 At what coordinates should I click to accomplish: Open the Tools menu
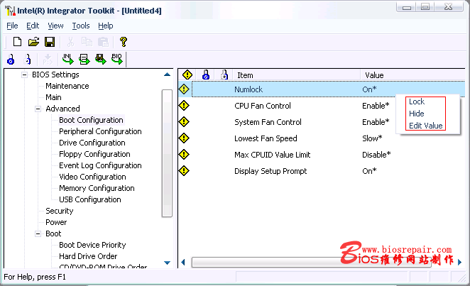pos(81,26)
